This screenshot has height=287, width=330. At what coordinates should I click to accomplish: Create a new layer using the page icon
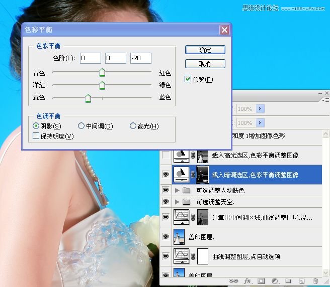(x=302, y=281)
